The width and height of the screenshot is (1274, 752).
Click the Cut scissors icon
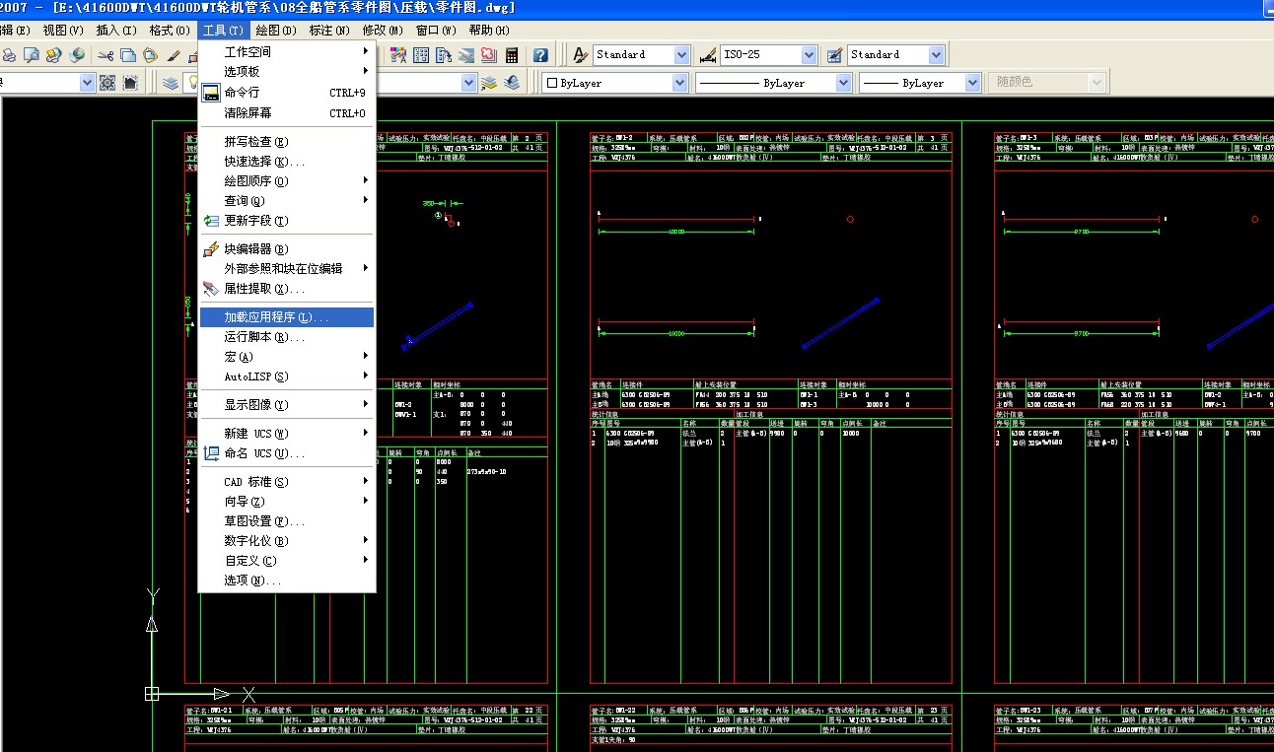coord(105,55)
